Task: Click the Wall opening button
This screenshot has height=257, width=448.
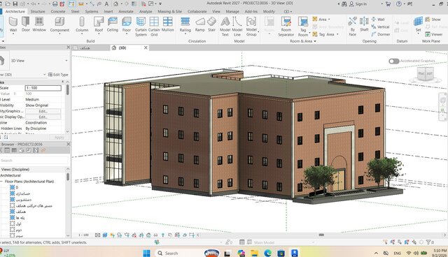Action: tap(378, 20)
